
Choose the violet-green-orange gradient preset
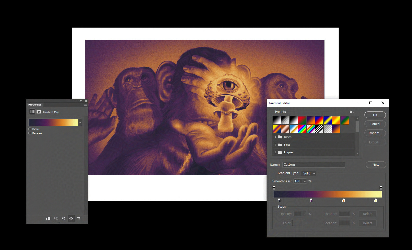[345, 120]
